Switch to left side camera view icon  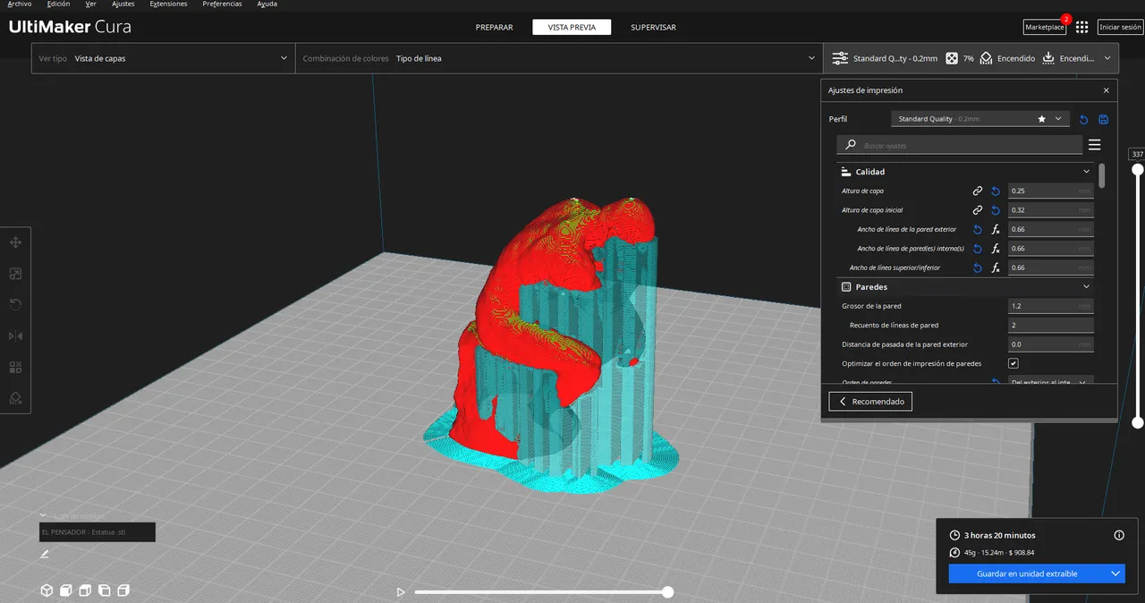pyautogui.click(x=105, y=590)
